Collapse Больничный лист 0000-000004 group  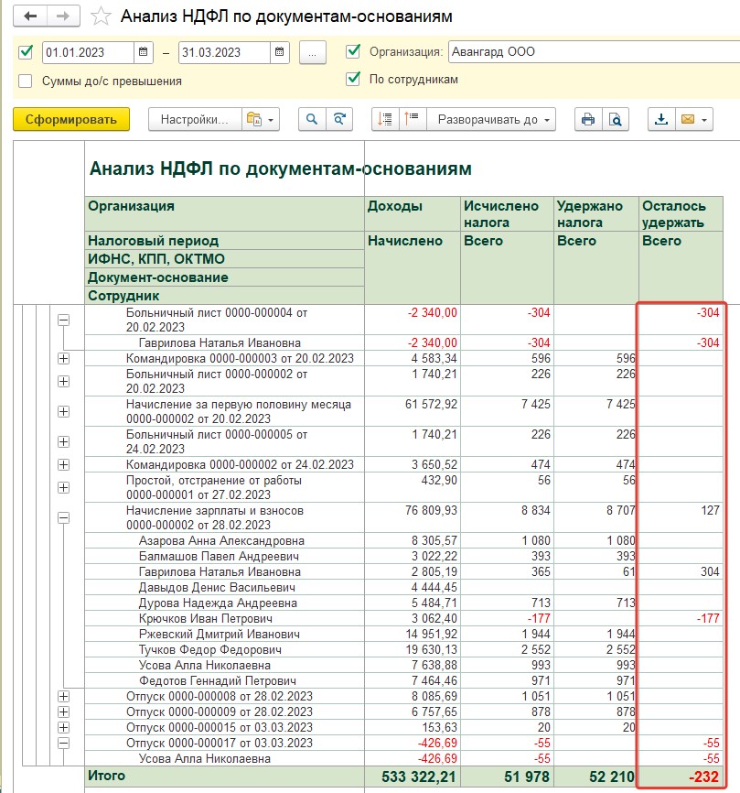click(64, 320)
